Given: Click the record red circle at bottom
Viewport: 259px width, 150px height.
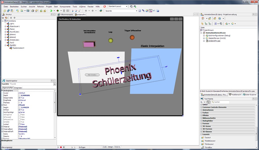Looking at the screenshot, I should pyautogui.click(x=61, y=147).
